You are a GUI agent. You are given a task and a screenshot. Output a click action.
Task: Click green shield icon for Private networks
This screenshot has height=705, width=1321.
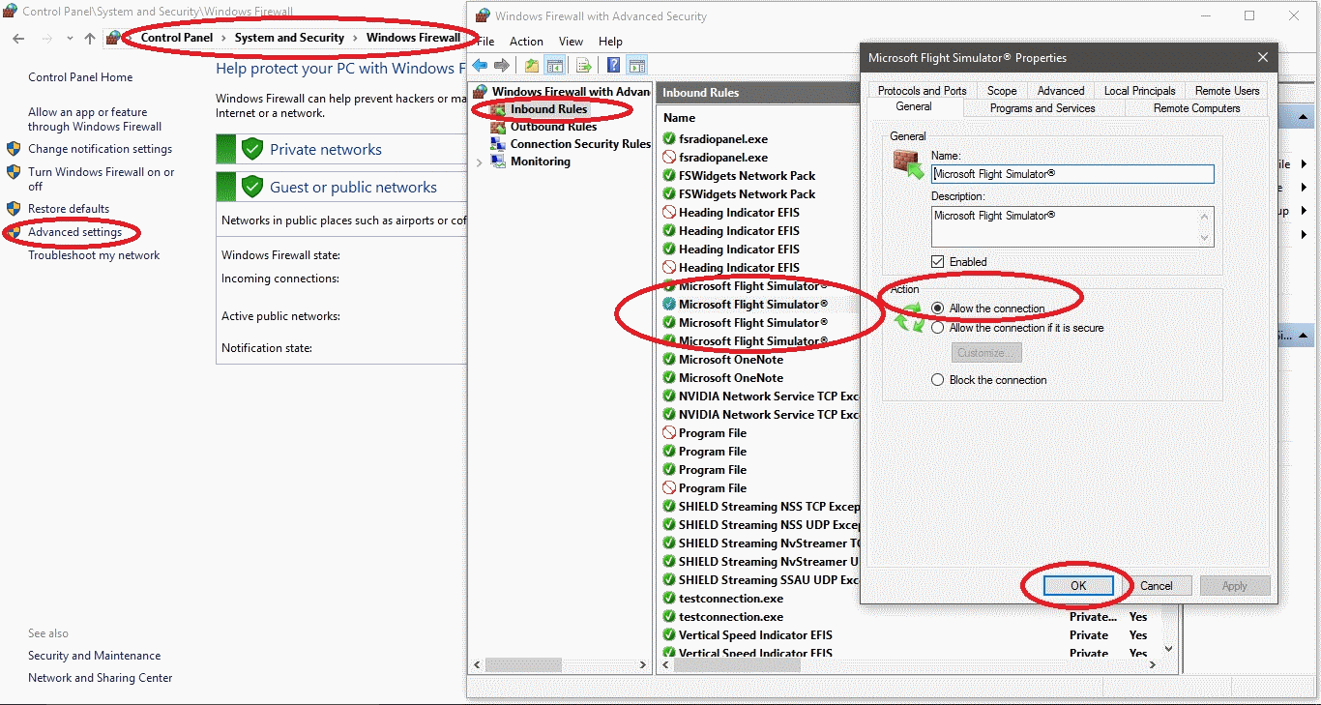pos(252,149)
